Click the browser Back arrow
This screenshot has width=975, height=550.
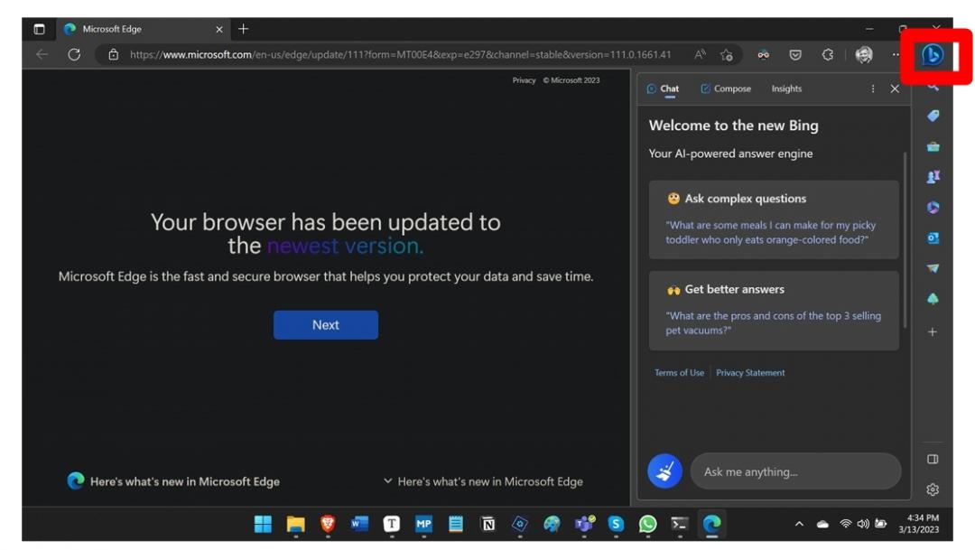click(x=42, y=55)
